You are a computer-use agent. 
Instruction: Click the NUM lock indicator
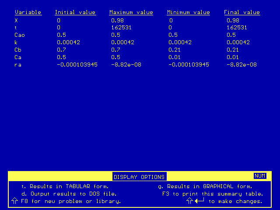(260, 176)
